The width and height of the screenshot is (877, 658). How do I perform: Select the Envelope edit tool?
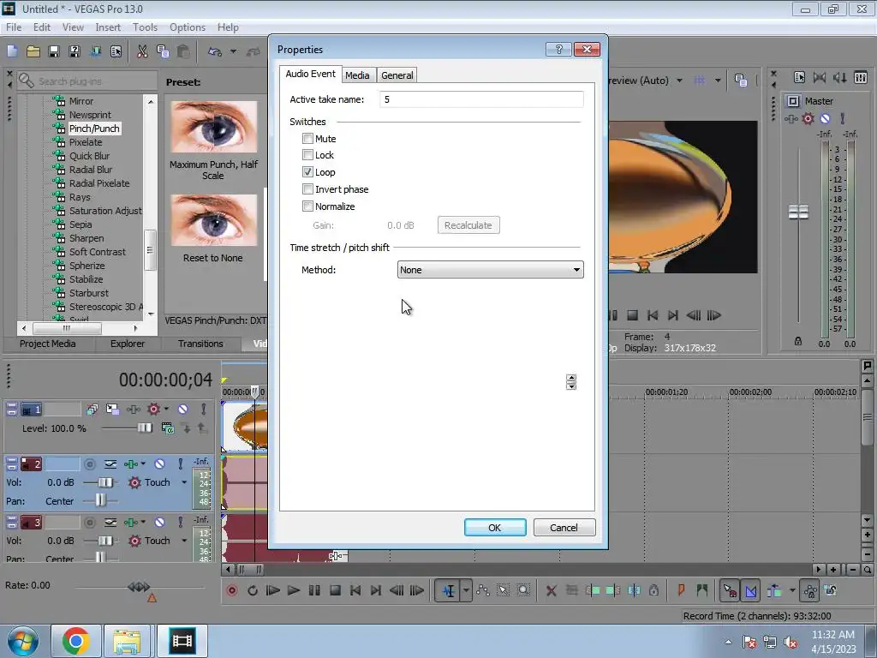click(483, 590)
